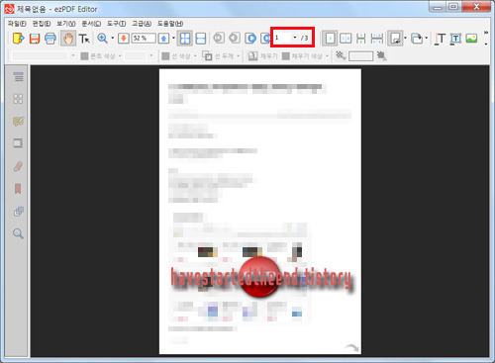Screen dimensions: 495x363
Task: Expand the arrow beside the page rotate icon
Action: point(405,39)
